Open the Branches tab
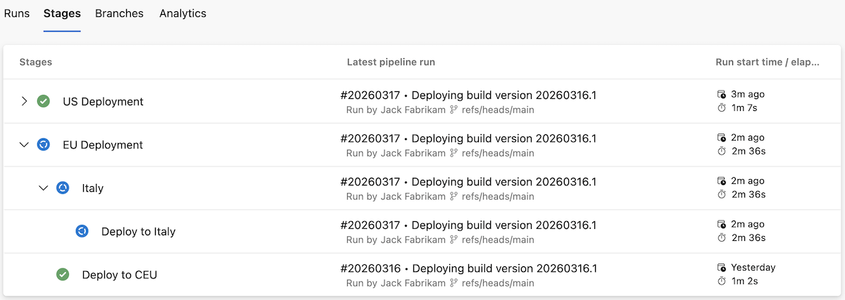The image size is (845, 300). pyautogui.click(x=119, y=13)
